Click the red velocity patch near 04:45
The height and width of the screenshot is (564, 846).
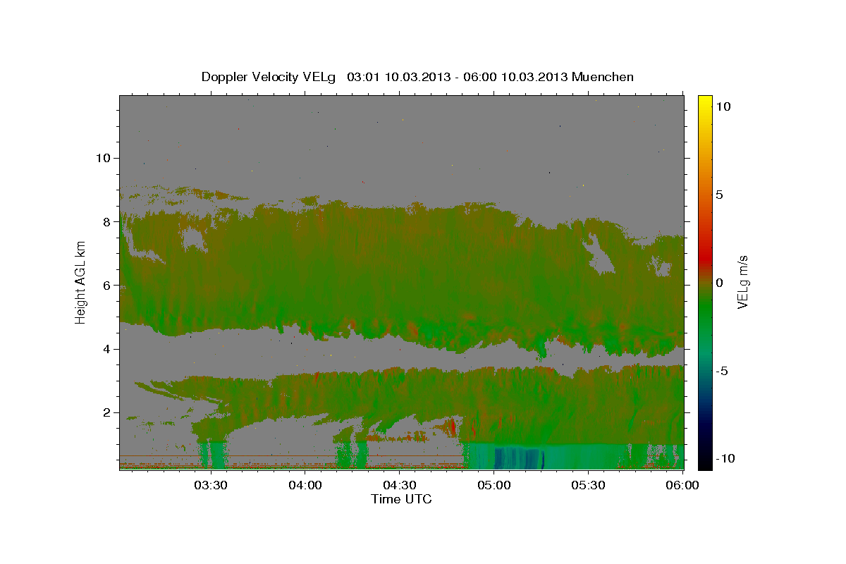point(451,427)
